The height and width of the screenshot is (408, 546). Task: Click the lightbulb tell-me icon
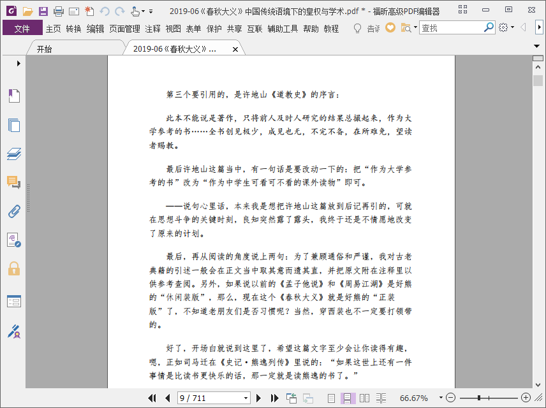click(x=357, y=28)
